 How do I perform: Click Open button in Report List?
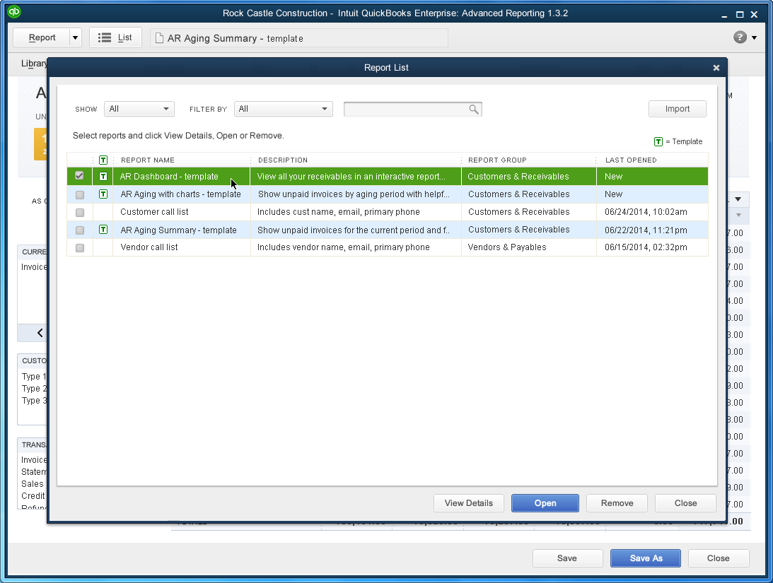[545, 502]
